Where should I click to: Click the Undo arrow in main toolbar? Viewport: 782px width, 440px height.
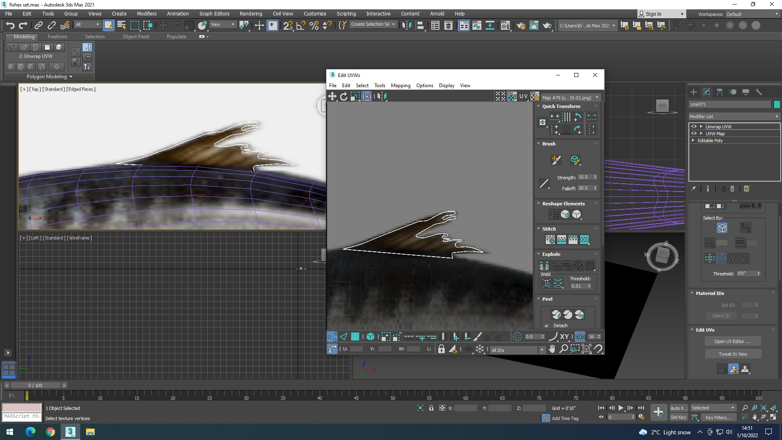(x=10, y=25)
